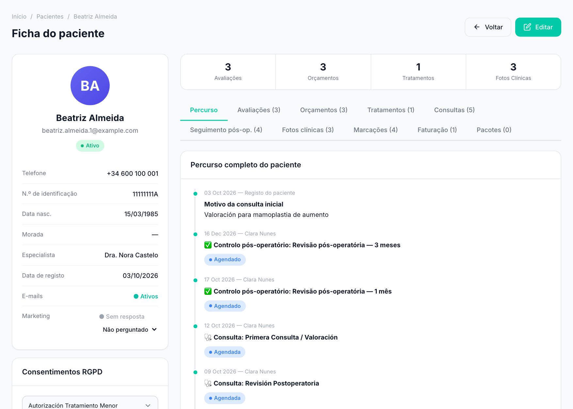The height and width of the screenshot is (409, 573).
Task: Click the Agendado badge under the 3 meses review
Action: pos(225,260)
